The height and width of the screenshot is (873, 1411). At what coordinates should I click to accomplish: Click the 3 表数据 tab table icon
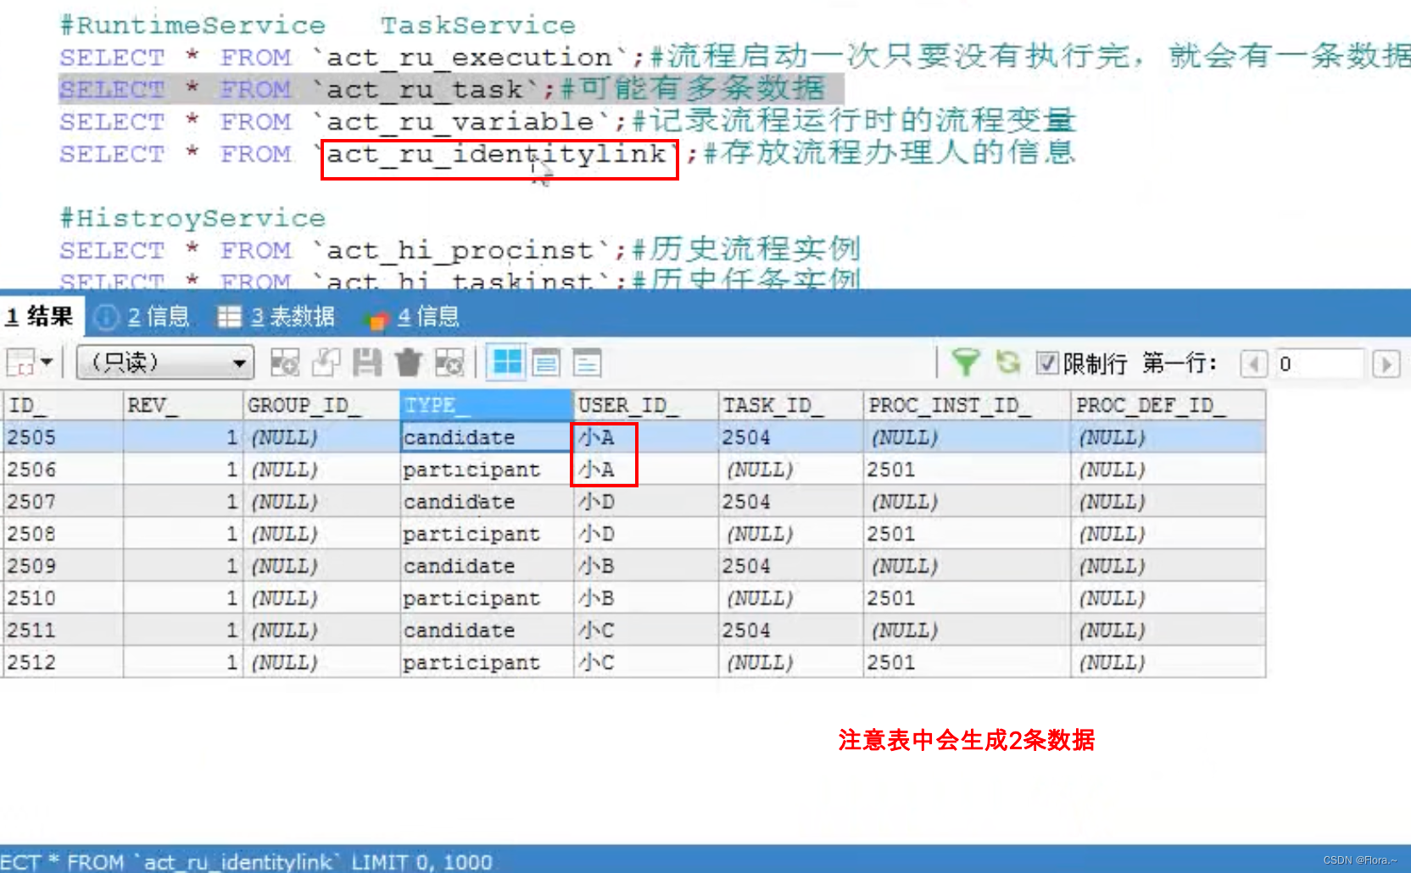coord(230,317)
